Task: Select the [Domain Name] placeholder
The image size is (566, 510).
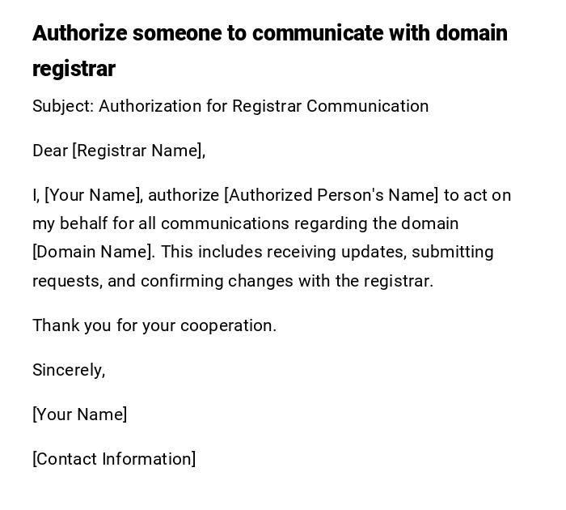Action: [93, 252]
